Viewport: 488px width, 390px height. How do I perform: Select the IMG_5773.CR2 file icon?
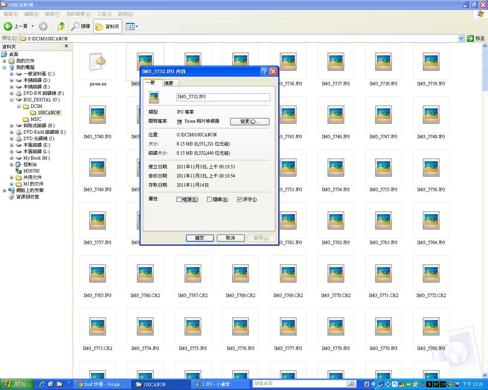[x=98, y=326]
